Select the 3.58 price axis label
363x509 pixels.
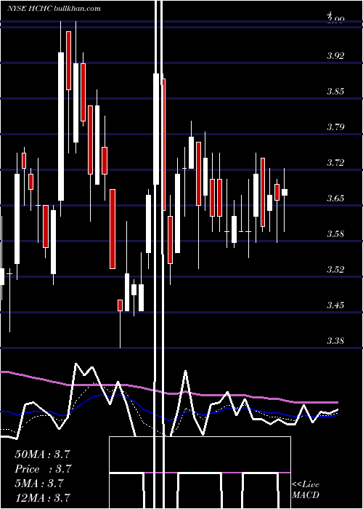335,233
